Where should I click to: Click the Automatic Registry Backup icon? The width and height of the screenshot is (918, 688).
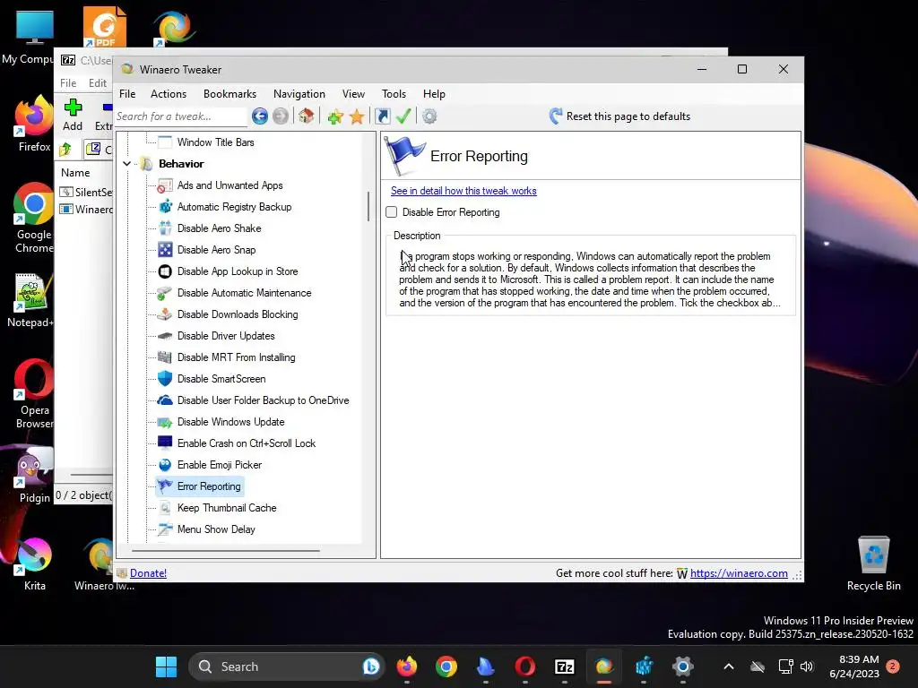pos(165,207)
